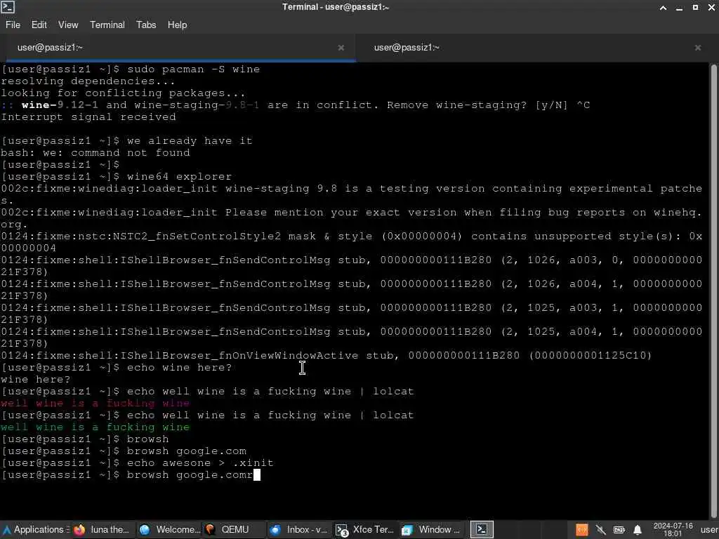Maximize the terminal window
719x539 pixels.
(x=695, y=7)
